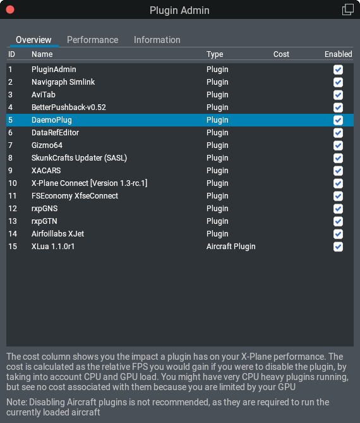Click the Aircraft Plugin type cell
360x423 pixels.
pyautogui.click(x=231, y=247)
